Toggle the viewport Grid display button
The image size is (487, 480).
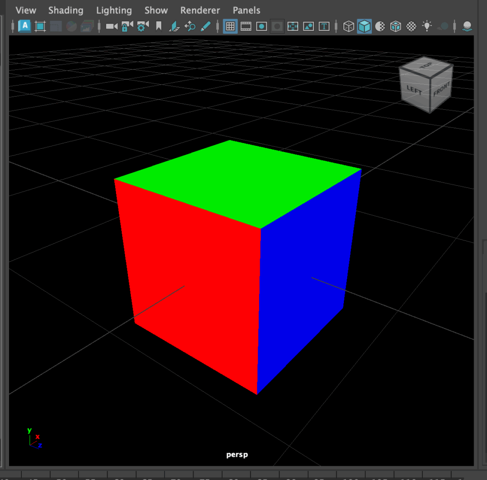[x=230, y=27]
